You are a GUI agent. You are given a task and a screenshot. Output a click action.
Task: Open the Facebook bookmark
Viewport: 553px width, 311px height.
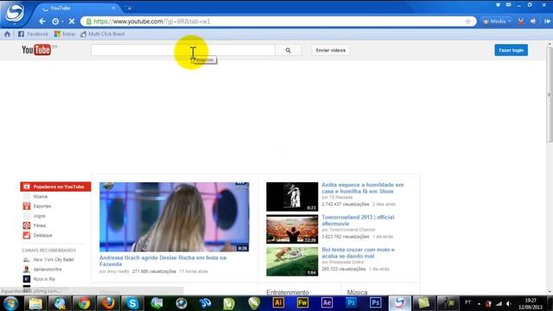coord(33,35)
